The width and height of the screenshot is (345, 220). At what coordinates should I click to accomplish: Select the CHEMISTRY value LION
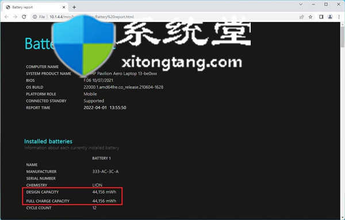click(x=97, y=185)
